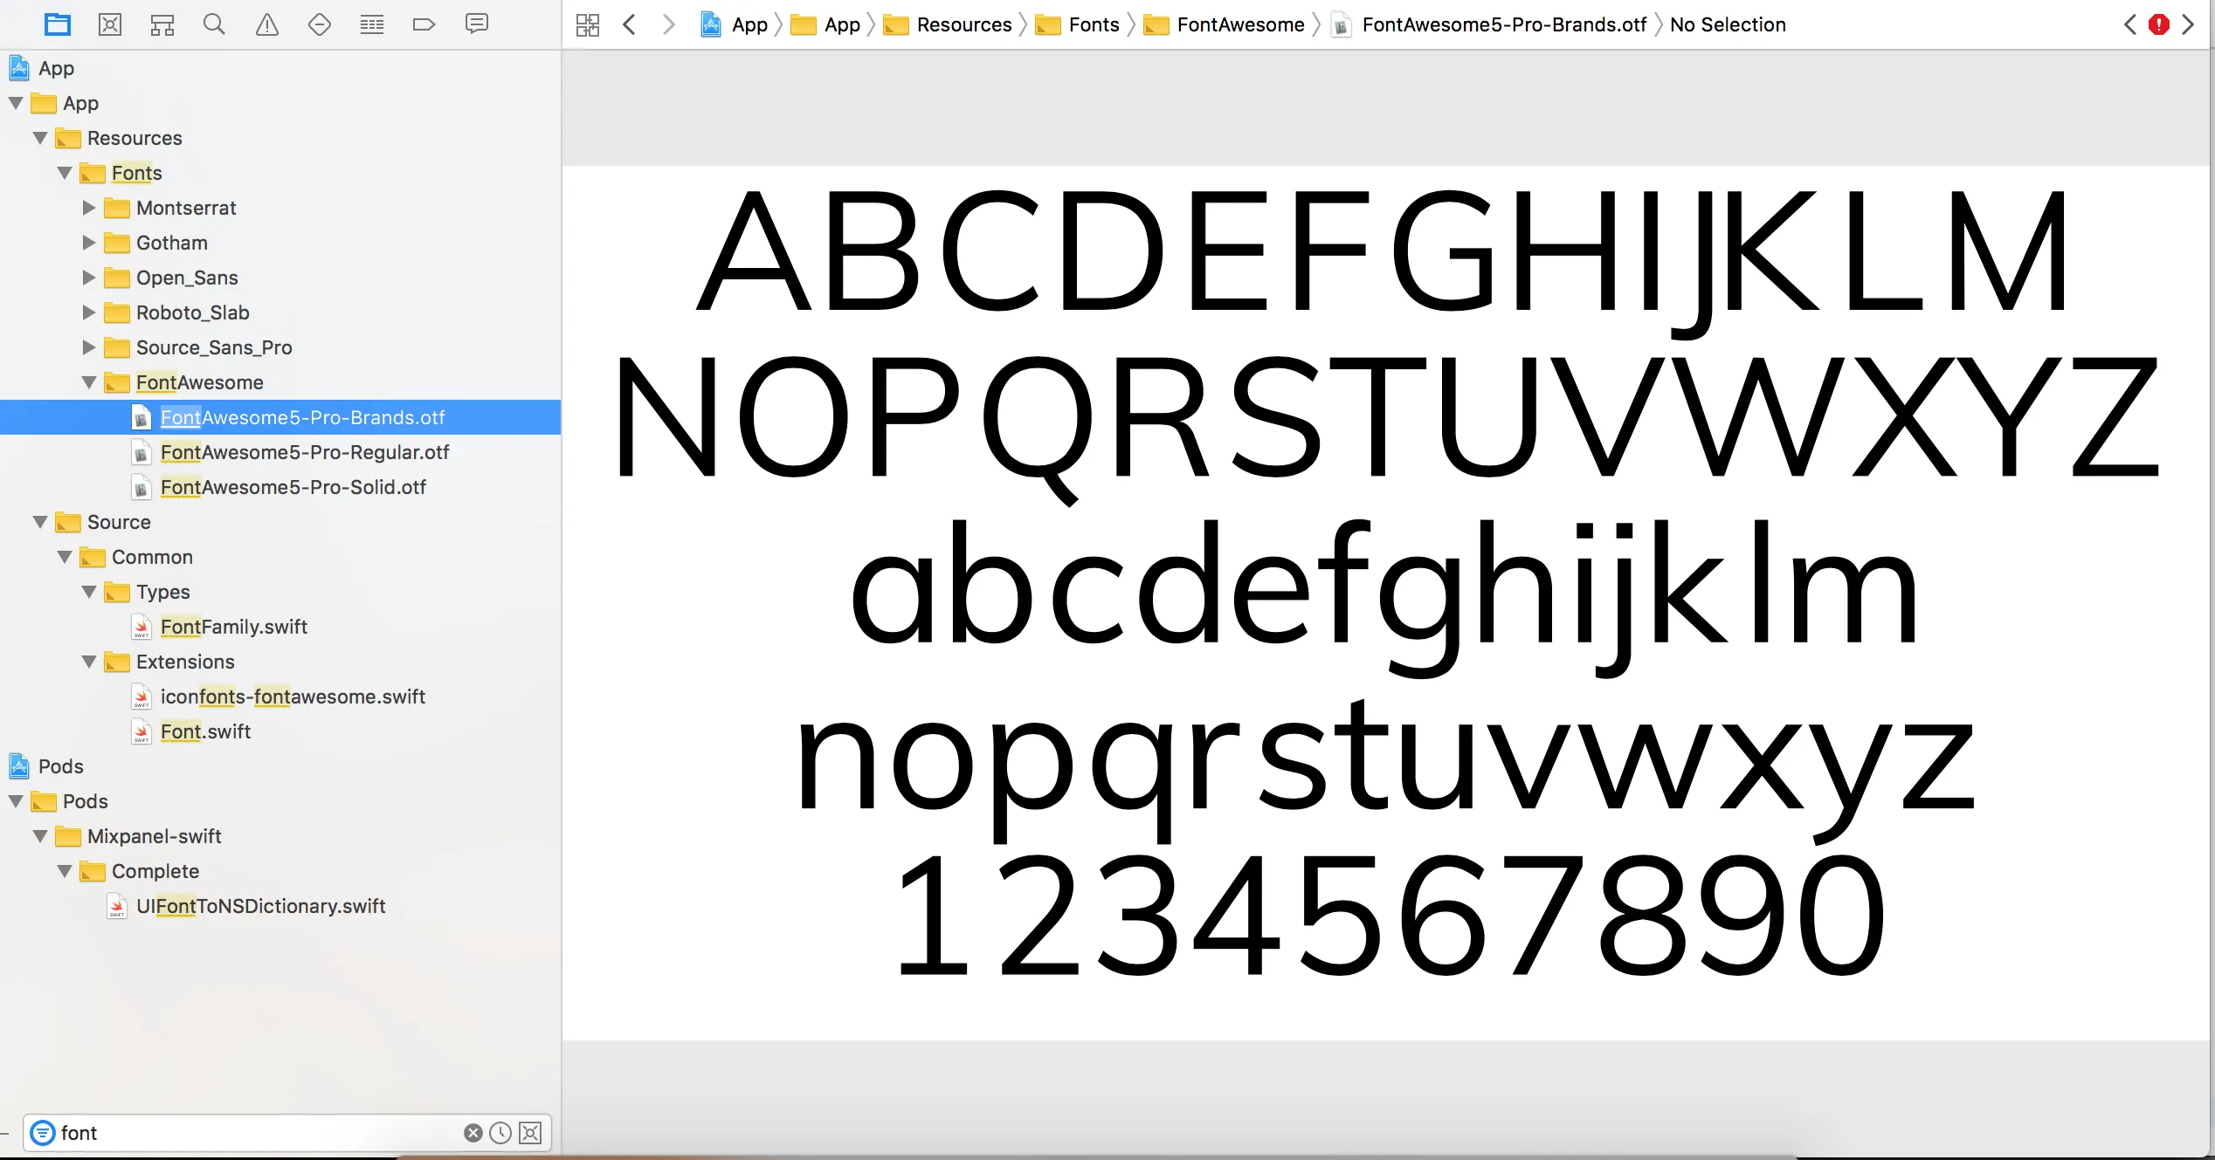Open related items grid menu
This screenshot has height=1160, width=2215.
[588, 24]
